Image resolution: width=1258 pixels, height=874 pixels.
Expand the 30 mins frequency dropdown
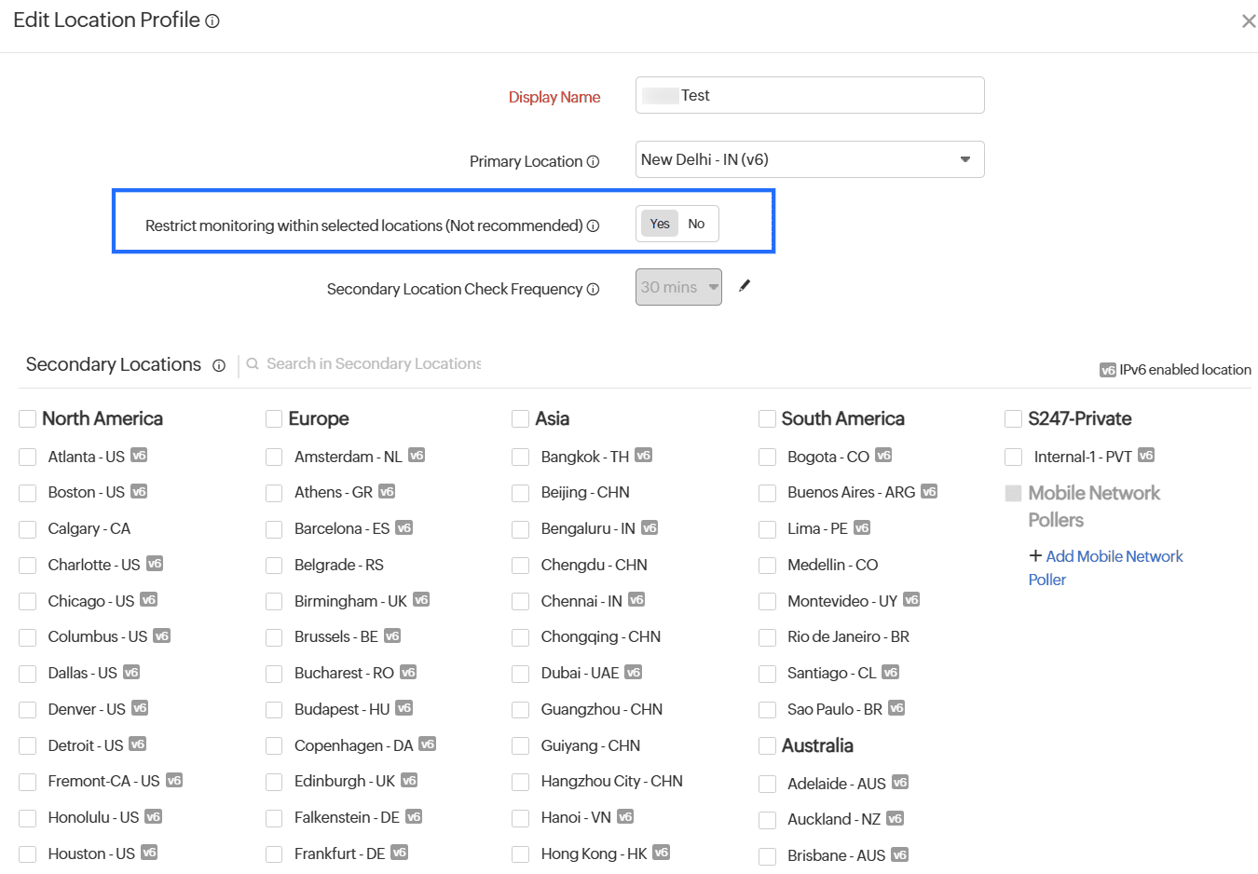pyautogui.click(x=678, y=287)
